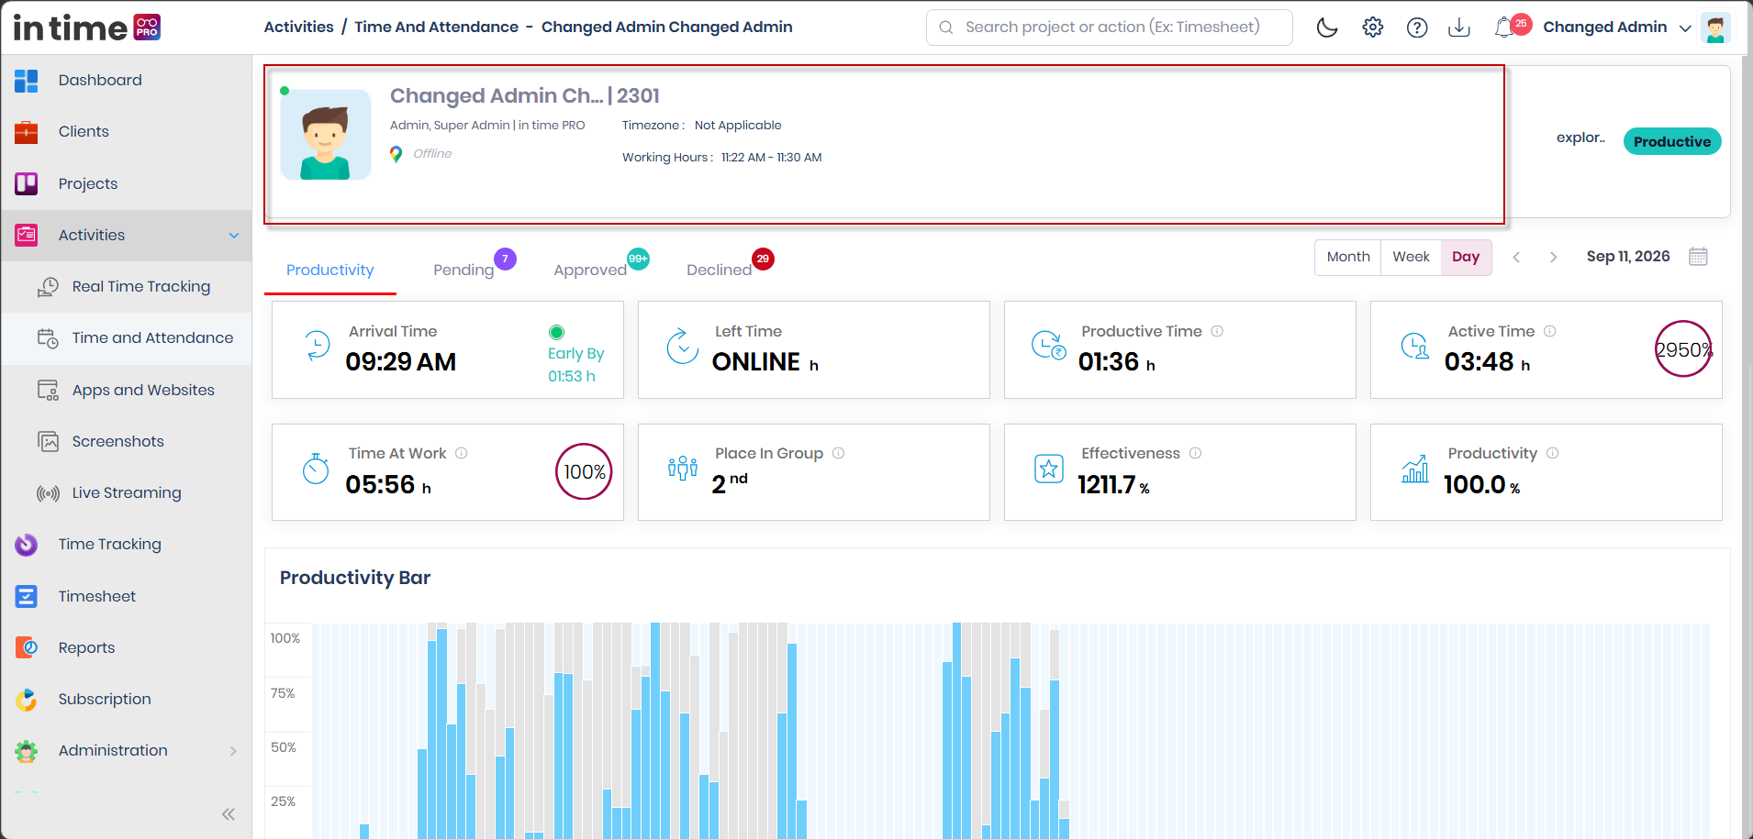Open Live Streaming page
The width and height of the screenshot is (1753, 839).
coord(127,493)
